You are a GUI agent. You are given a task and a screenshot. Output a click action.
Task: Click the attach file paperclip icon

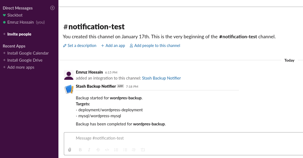(70, 150)
